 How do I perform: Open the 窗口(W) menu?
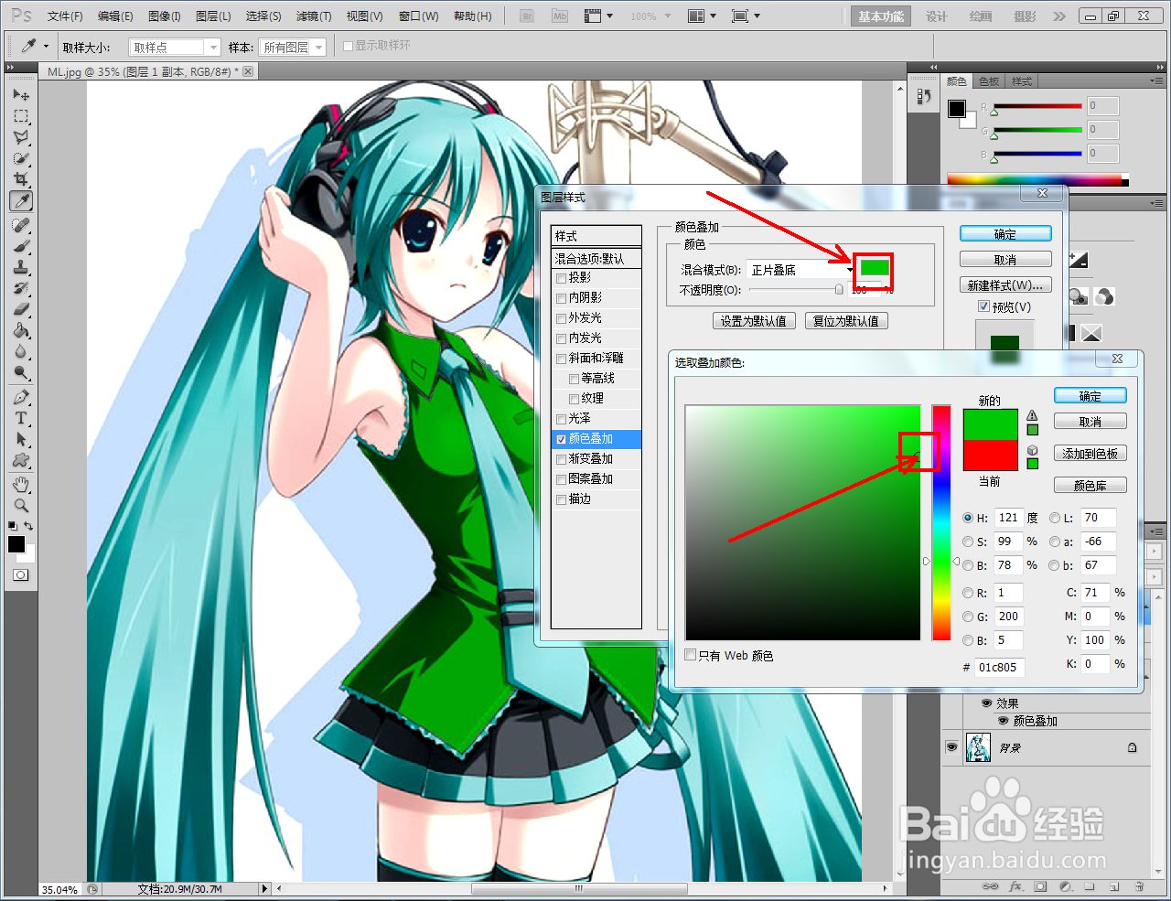tap(419, 16)
